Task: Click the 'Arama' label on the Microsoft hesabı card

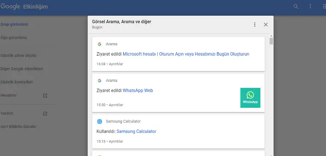Action: pos(111,44)
